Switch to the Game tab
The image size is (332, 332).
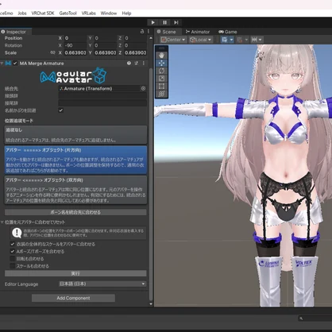(228, 32)
